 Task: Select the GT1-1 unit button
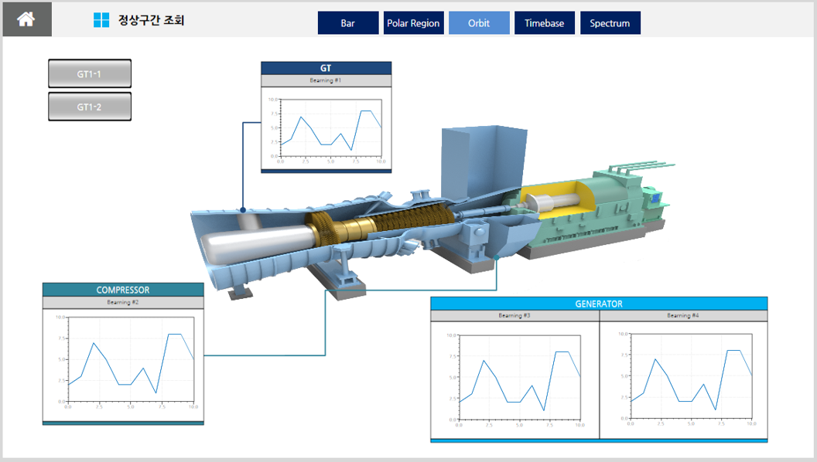[90, 73]
